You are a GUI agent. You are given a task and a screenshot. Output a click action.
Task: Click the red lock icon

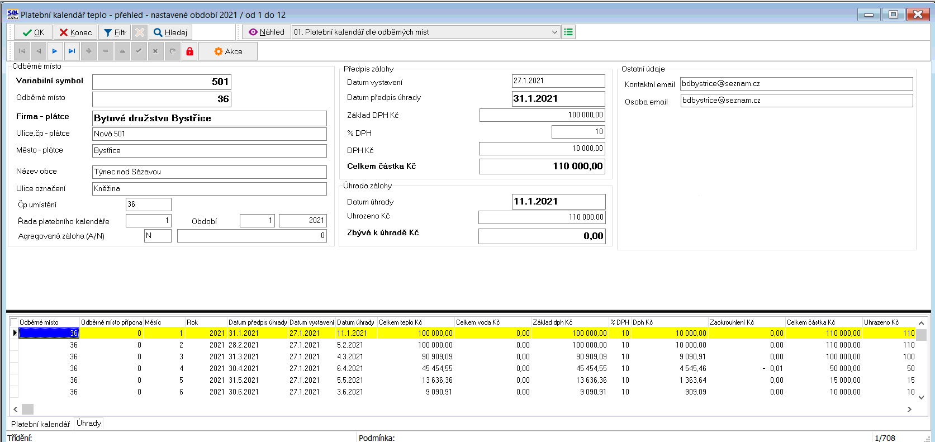pos(189,51)
